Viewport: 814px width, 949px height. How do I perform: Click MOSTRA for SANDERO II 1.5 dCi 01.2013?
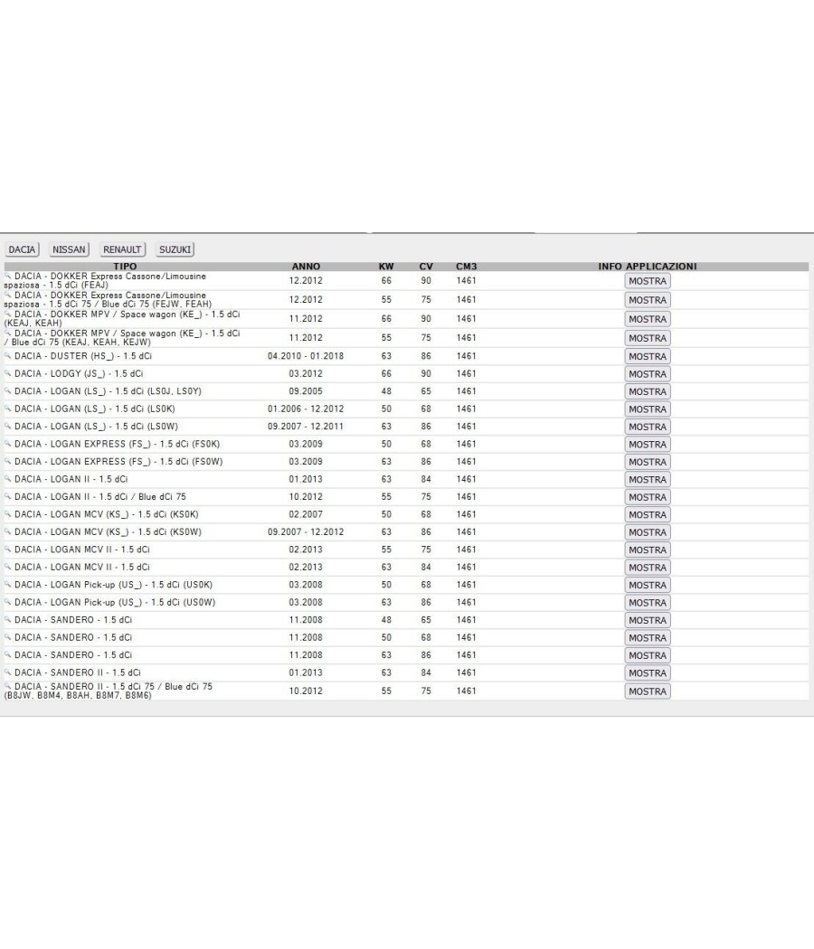pos(648,673)
